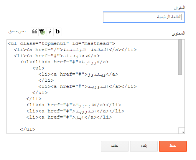
Task: Insert a hyperlink using the link icon
Action: point(42,31)
